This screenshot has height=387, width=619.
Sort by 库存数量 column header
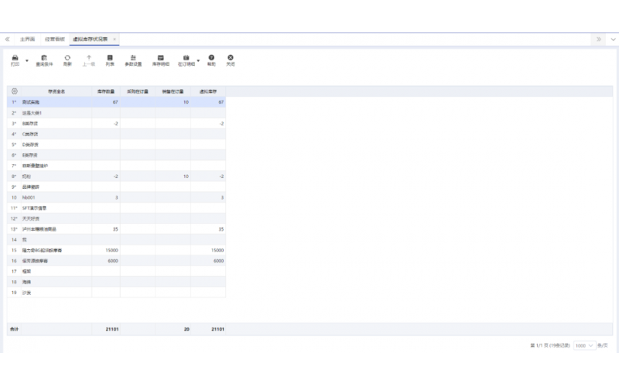coord(106,91)
